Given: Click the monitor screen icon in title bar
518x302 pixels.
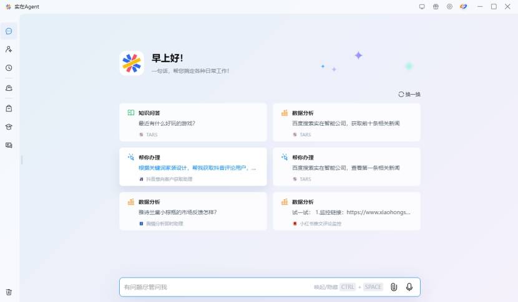Looking at the screenshot, I should (422, 7).
